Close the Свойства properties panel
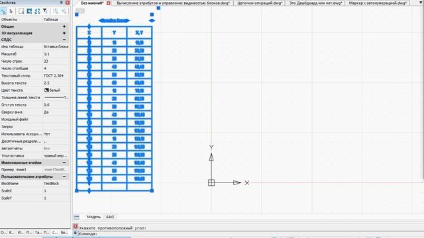This screenshot has height=238, width=424. click(x=68, y=3)
